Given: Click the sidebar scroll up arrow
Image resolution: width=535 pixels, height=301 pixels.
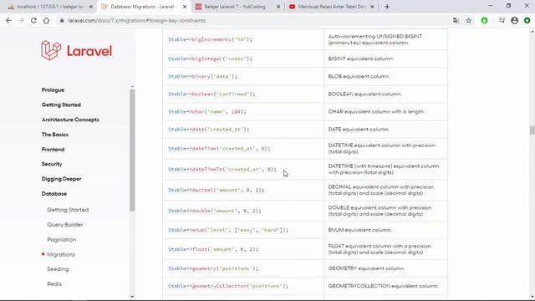Looking at the screenshot, I should tap(132, 86).
